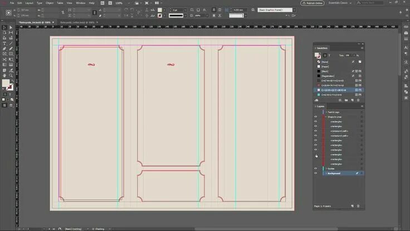
Task: Select the [Paper] swatch
Action: [339, 66]
